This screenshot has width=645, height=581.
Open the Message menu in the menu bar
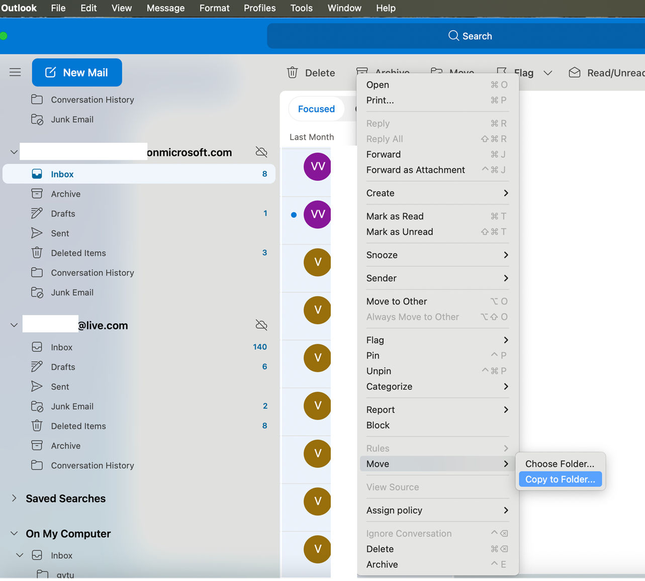coord(165,8)
